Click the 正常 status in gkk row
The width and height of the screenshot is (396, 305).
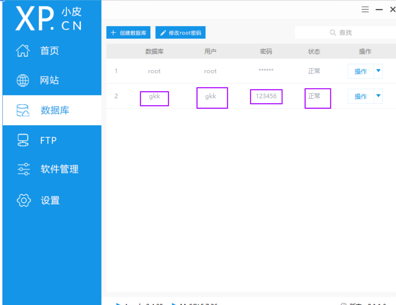coord(314,96)
